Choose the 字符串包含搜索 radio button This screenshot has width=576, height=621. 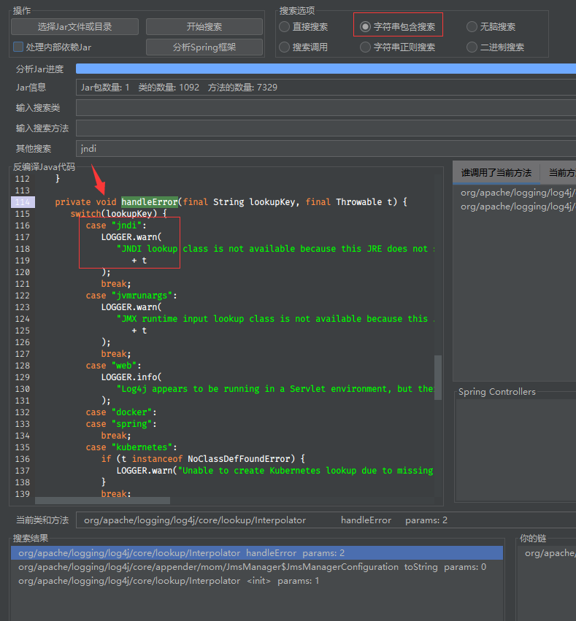365,27
